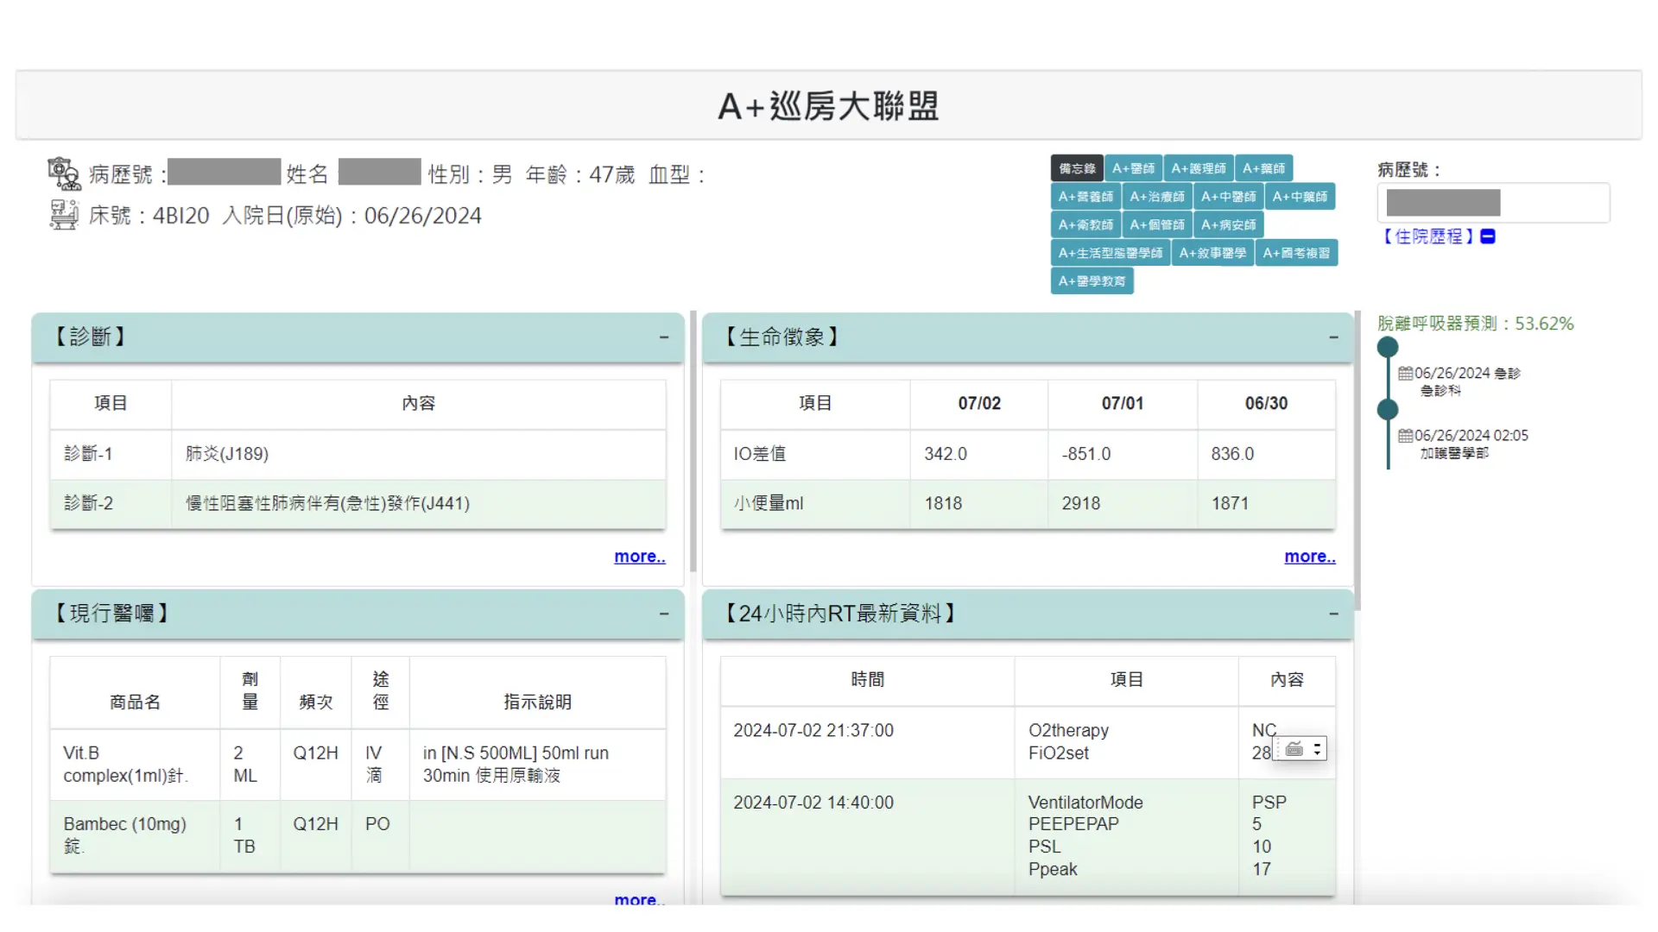Click the 小便量ml row label
The image size is (1658, 932).
click(769, 503)
